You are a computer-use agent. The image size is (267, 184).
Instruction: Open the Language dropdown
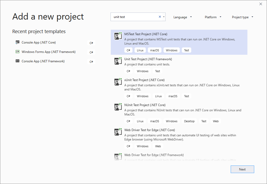point(183,17)
